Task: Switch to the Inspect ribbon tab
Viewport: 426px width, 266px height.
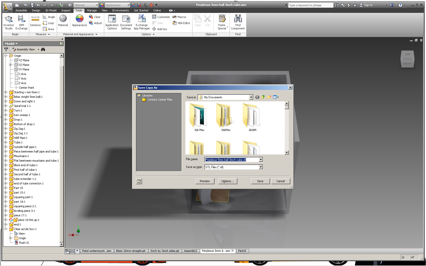Action: [66, 10]
